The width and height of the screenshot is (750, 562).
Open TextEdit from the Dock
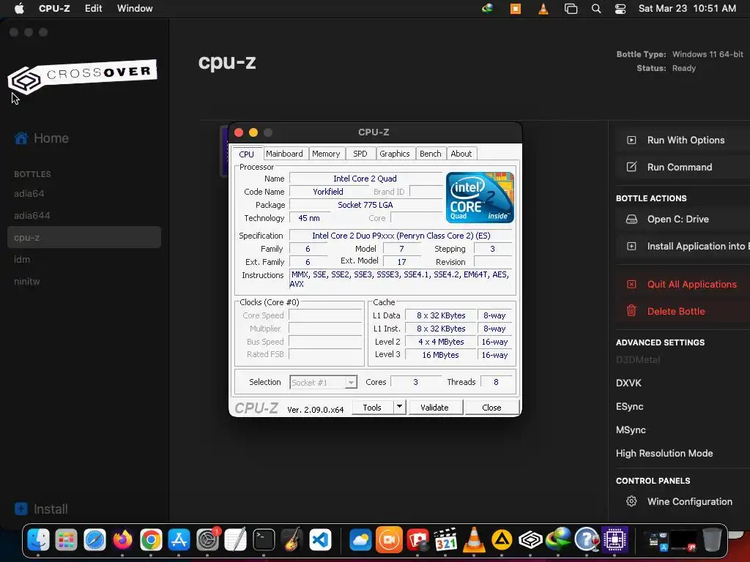pos(235,540)
